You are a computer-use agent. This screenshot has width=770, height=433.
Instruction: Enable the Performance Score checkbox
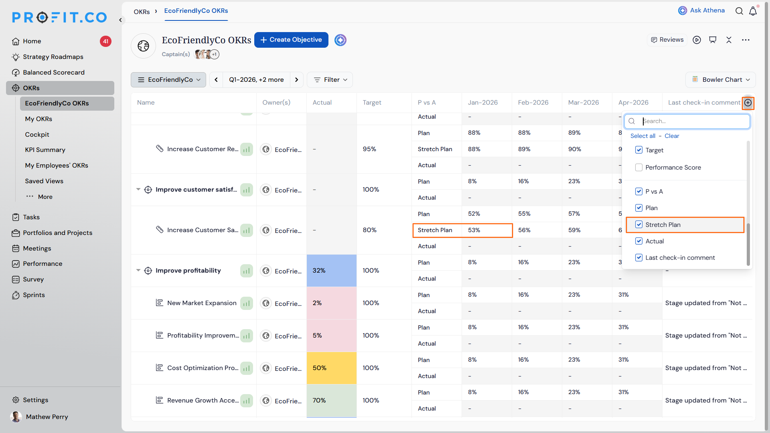coord(639,168)
